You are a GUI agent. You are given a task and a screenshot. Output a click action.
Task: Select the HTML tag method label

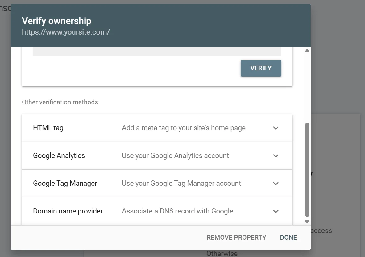tap(48, 128)
